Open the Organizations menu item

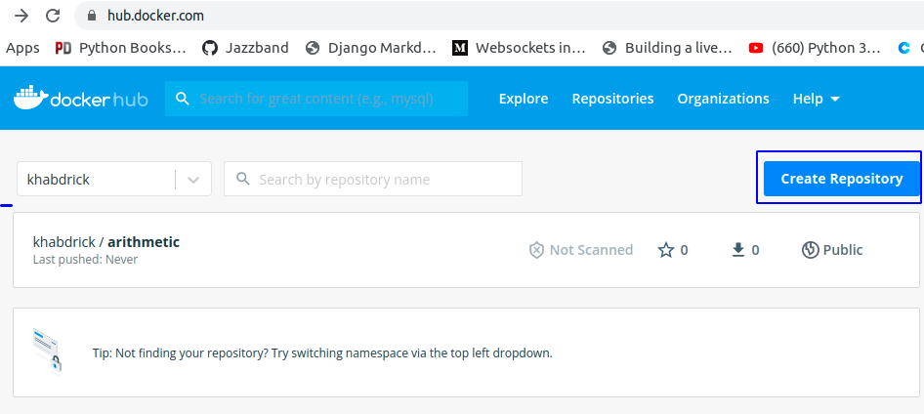723,99
